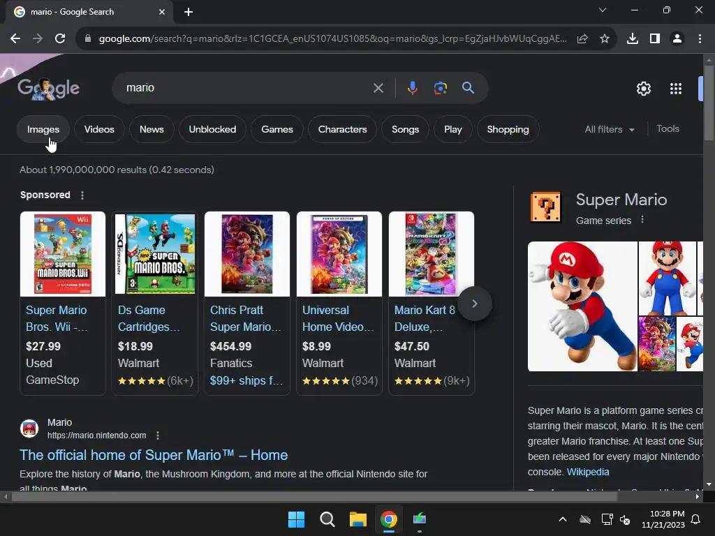
Task: Toggle the Chrome side panel
Action: pos(655,39)
